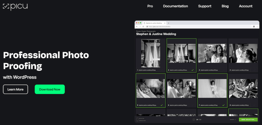This screenshot has height=125, width=262.
Task: Open the Pro menu item
Action: (150, 6)
